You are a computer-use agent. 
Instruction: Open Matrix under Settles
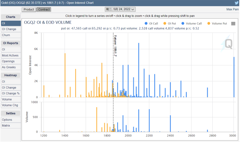11,125
